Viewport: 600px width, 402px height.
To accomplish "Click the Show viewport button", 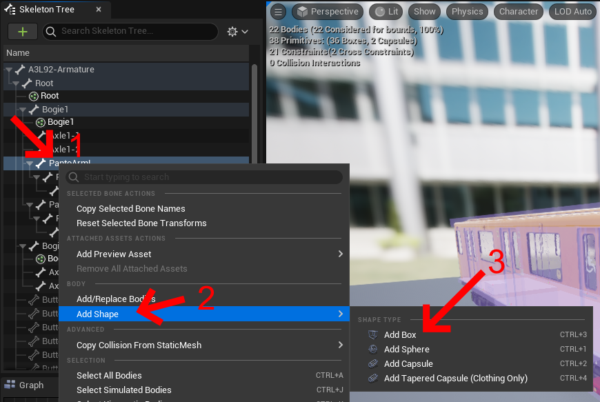I will point(424,12).
